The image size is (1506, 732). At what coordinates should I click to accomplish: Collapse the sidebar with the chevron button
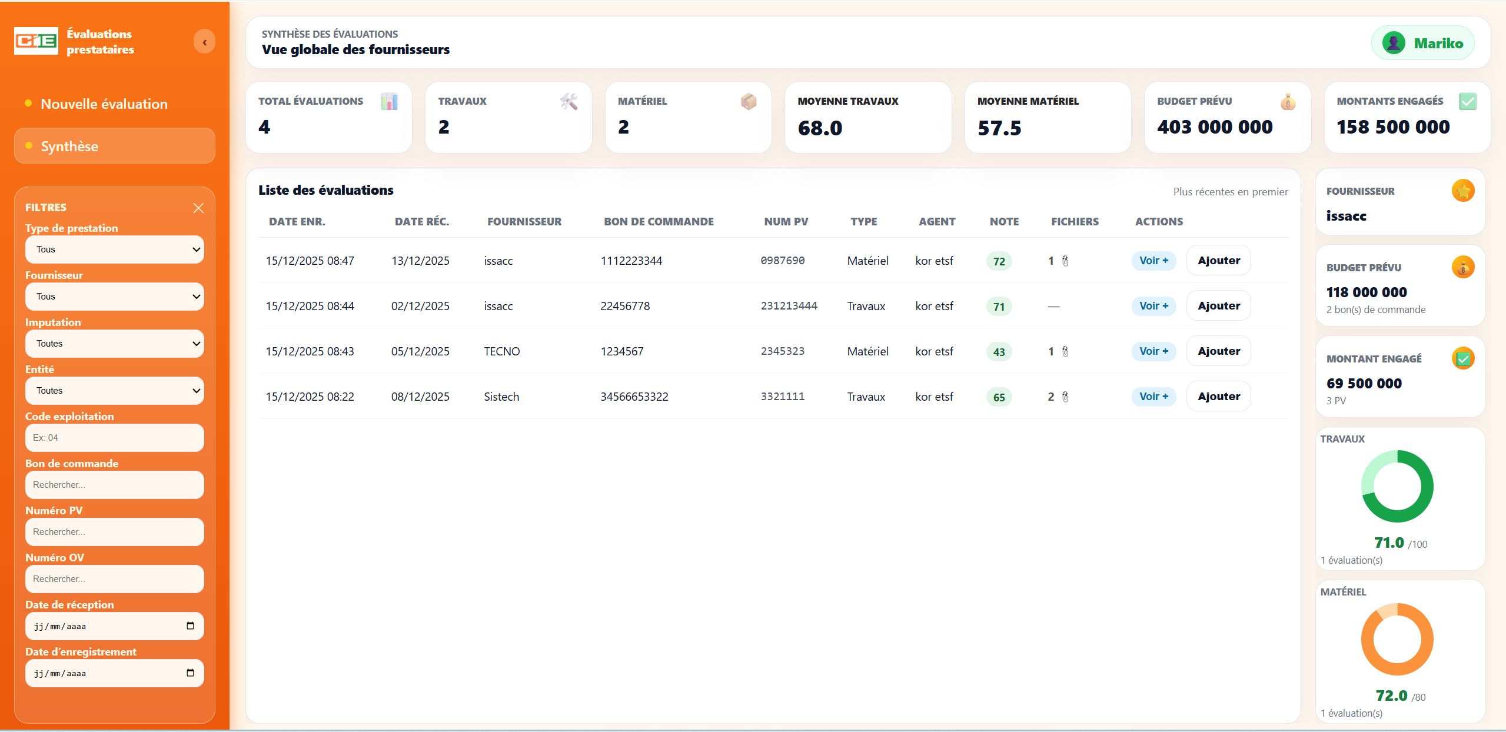click(204, 42)
